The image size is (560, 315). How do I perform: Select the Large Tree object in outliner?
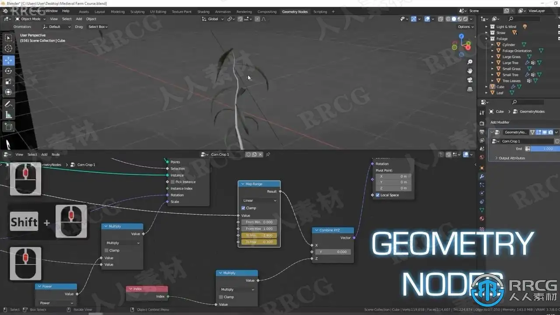coord(510,63)
